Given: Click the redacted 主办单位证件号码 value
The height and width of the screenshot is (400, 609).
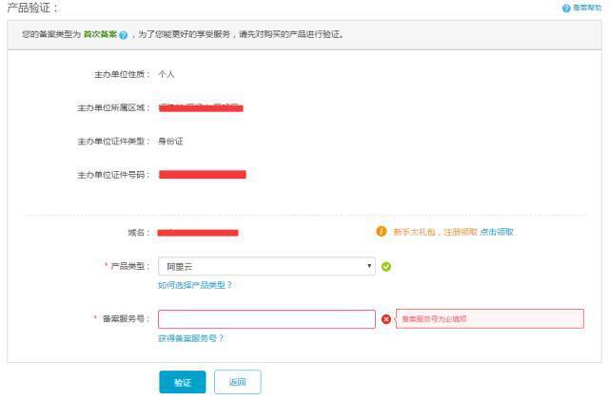Looking at the screenshot, I should click(202, 175).
